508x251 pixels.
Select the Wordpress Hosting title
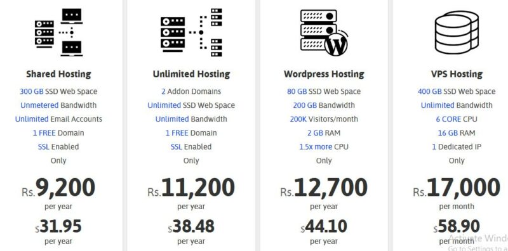pyautogui.click(x=324, y=74)
